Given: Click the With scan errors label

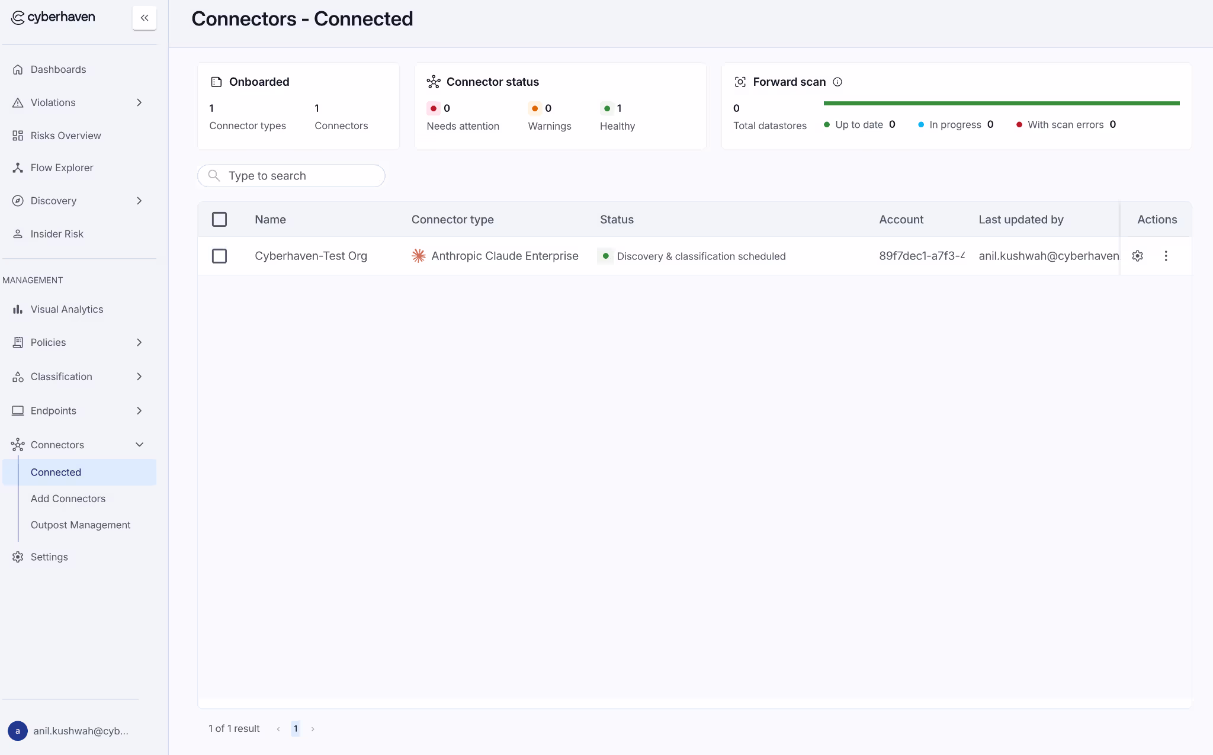Looking at the screenshot, I should click(1066, 124).
